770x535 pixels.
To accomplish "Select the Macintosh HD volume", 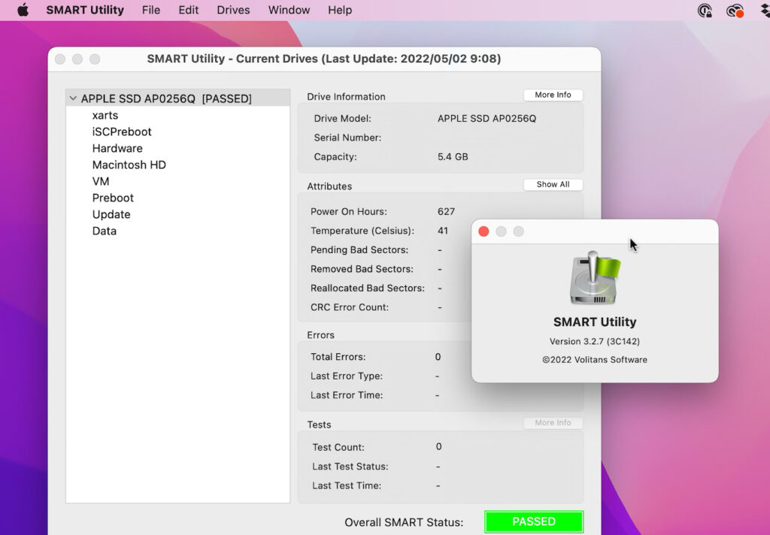I will coord(129,165).
